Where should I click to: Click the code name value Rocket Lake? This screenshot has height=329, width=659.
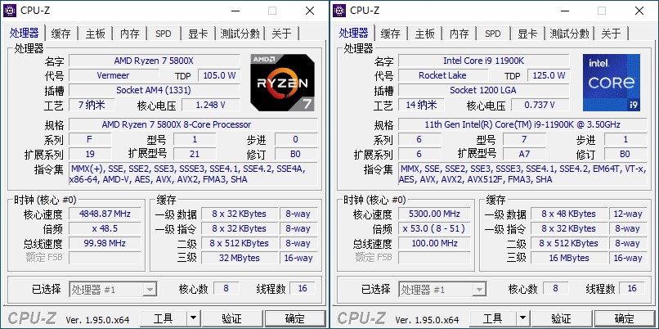[x=443, y=75]
